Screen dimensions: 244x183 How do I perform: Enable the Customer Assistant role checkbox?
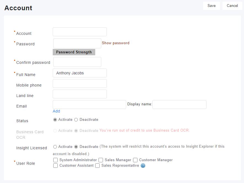coord(55,166)
